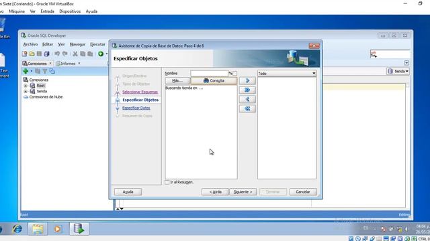Move all objects right with double arrow button
430x241 pixels.
tap(247, 90)
